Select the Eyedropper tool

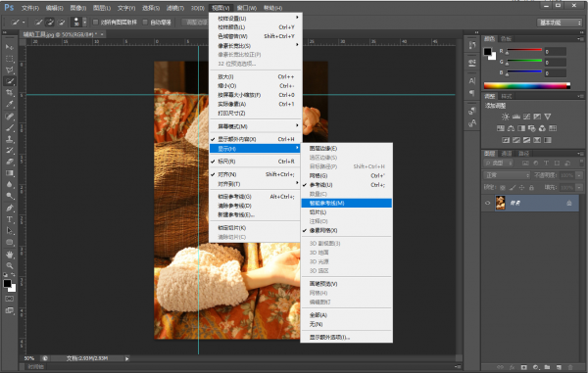tap(10, 104)
